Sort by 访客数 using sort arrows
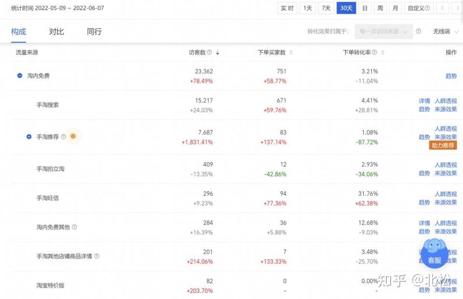 [218, 53]
